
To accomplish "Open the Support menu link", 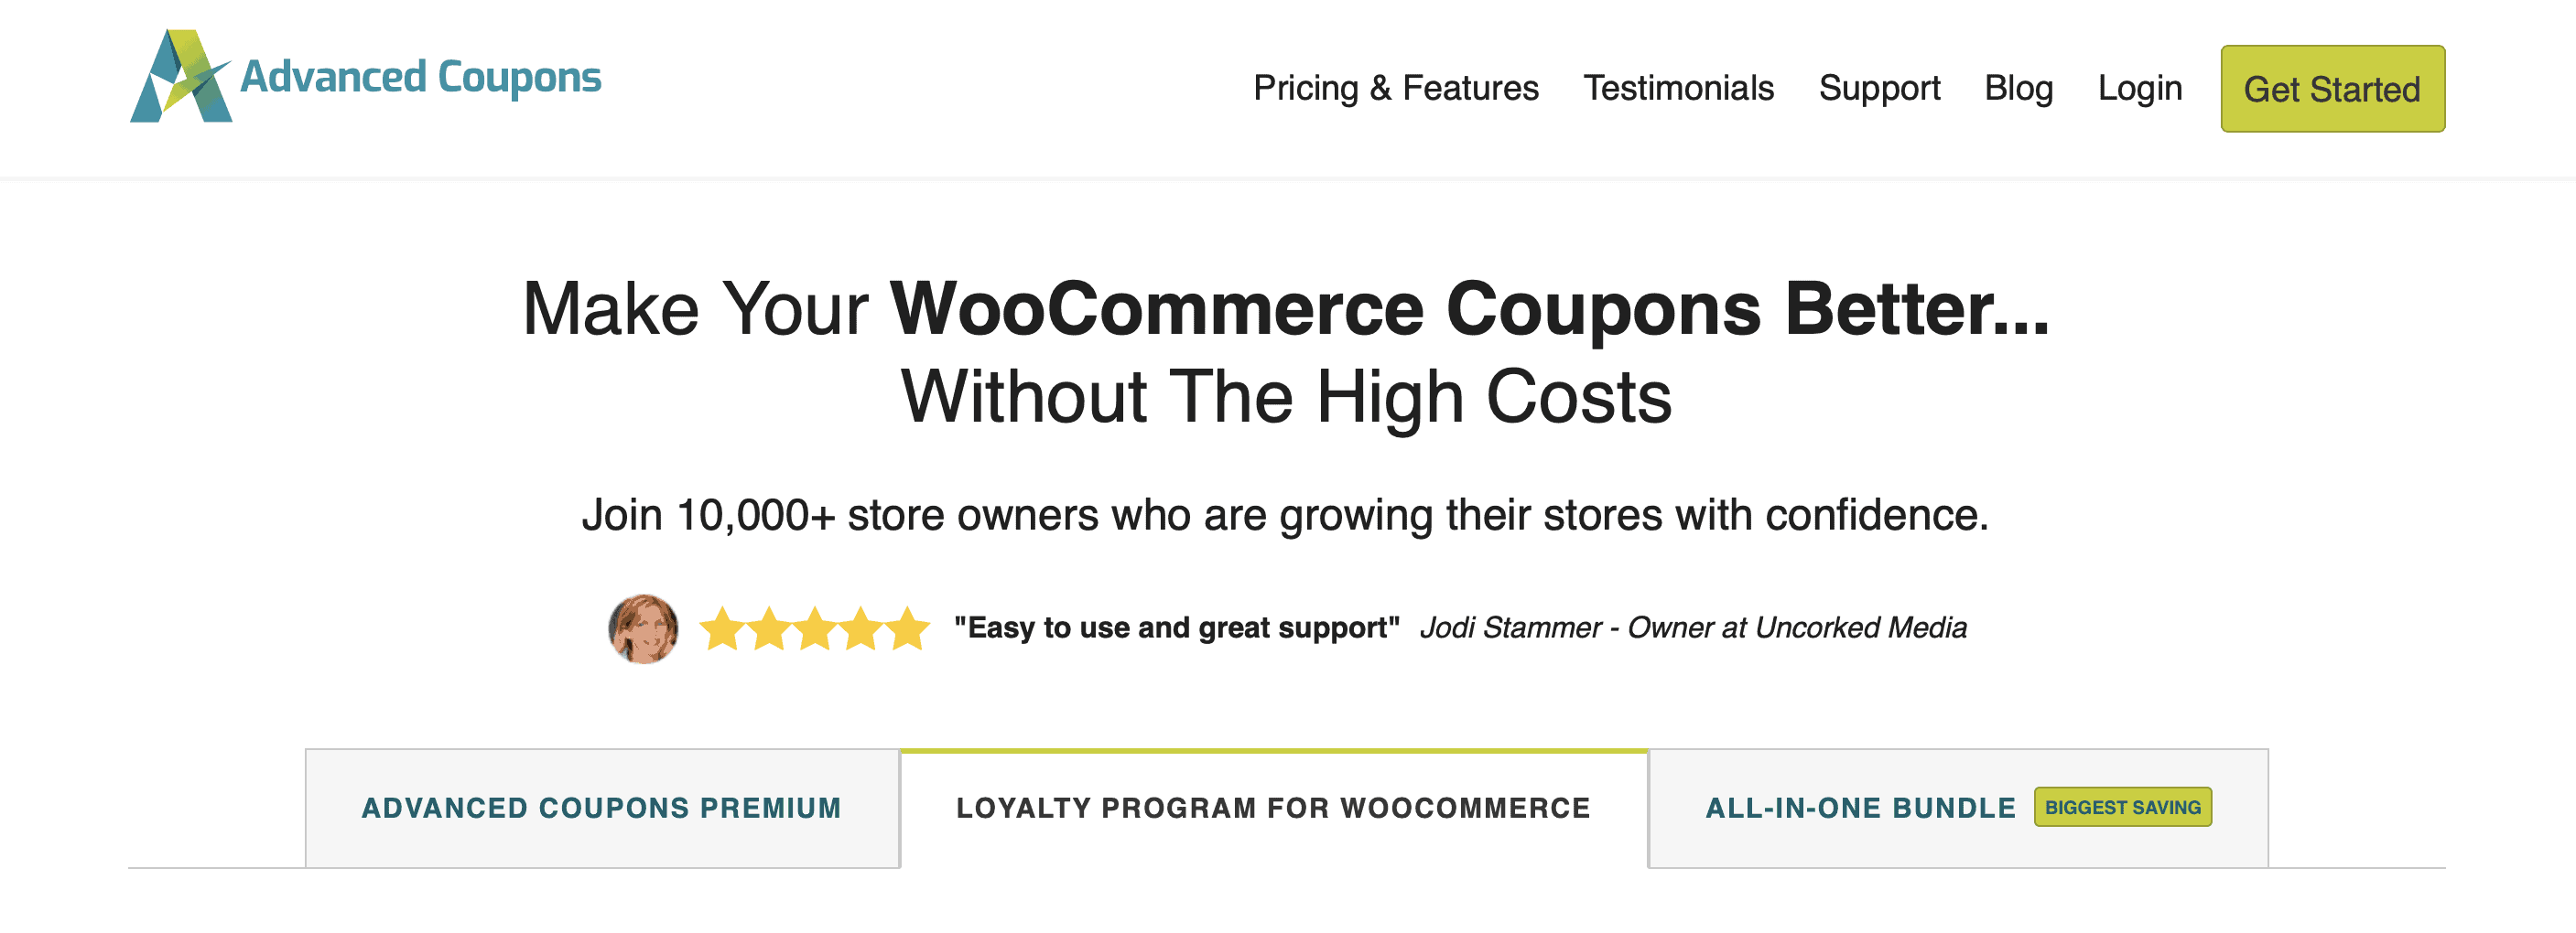I will pos(1879,88).
